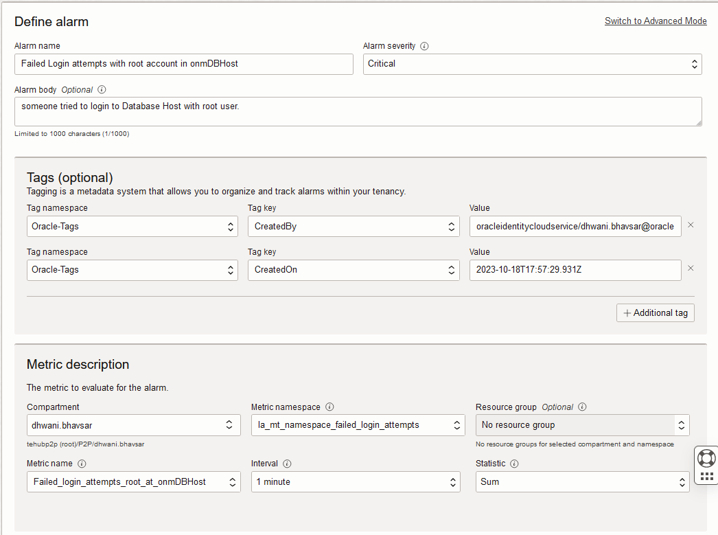Screen dimensions: 718x535
Task: Focus the Alarm body text area
Action: pyautogui.click(x=358, y=111)
